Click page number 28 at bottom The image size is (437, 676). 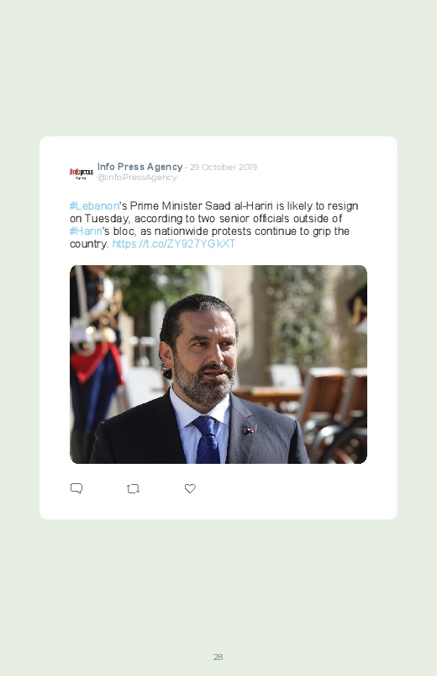tap(218, 657)
